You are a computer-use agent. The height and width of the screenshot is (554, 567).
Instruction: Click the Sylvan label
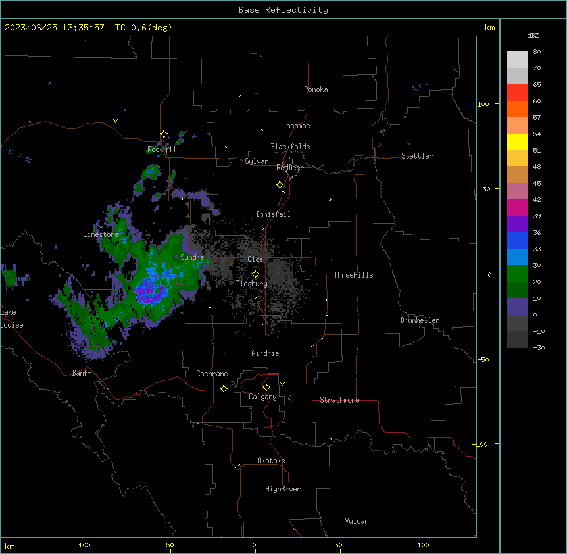(257, 161)
